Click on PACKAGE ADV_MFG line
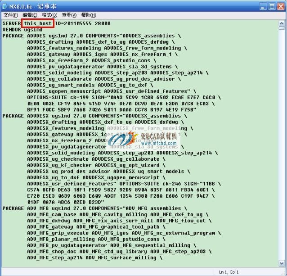 94,208
